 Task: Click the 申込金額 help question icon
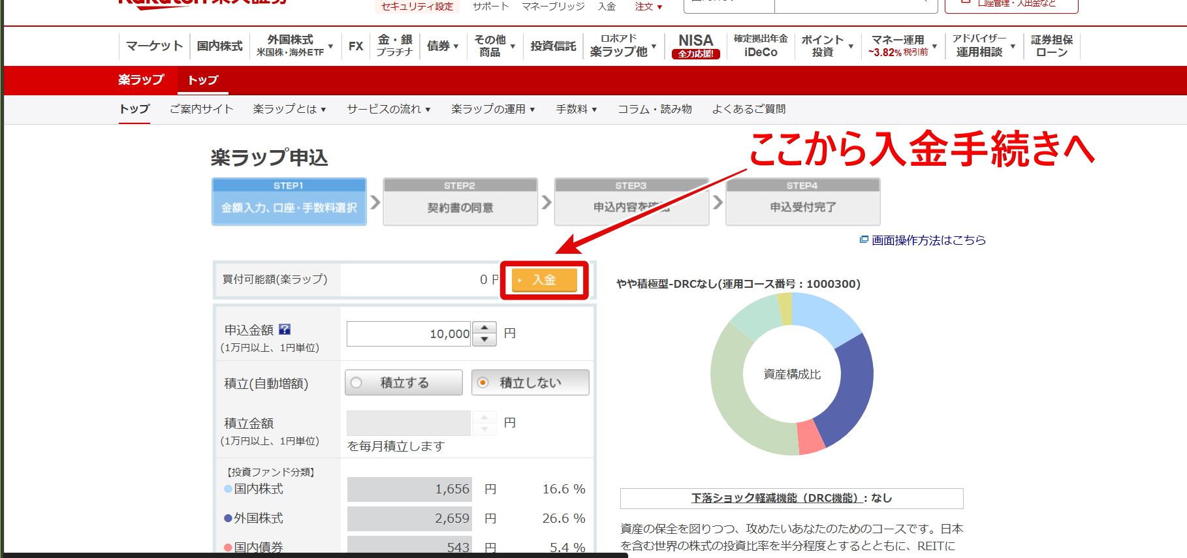(285, 330)
